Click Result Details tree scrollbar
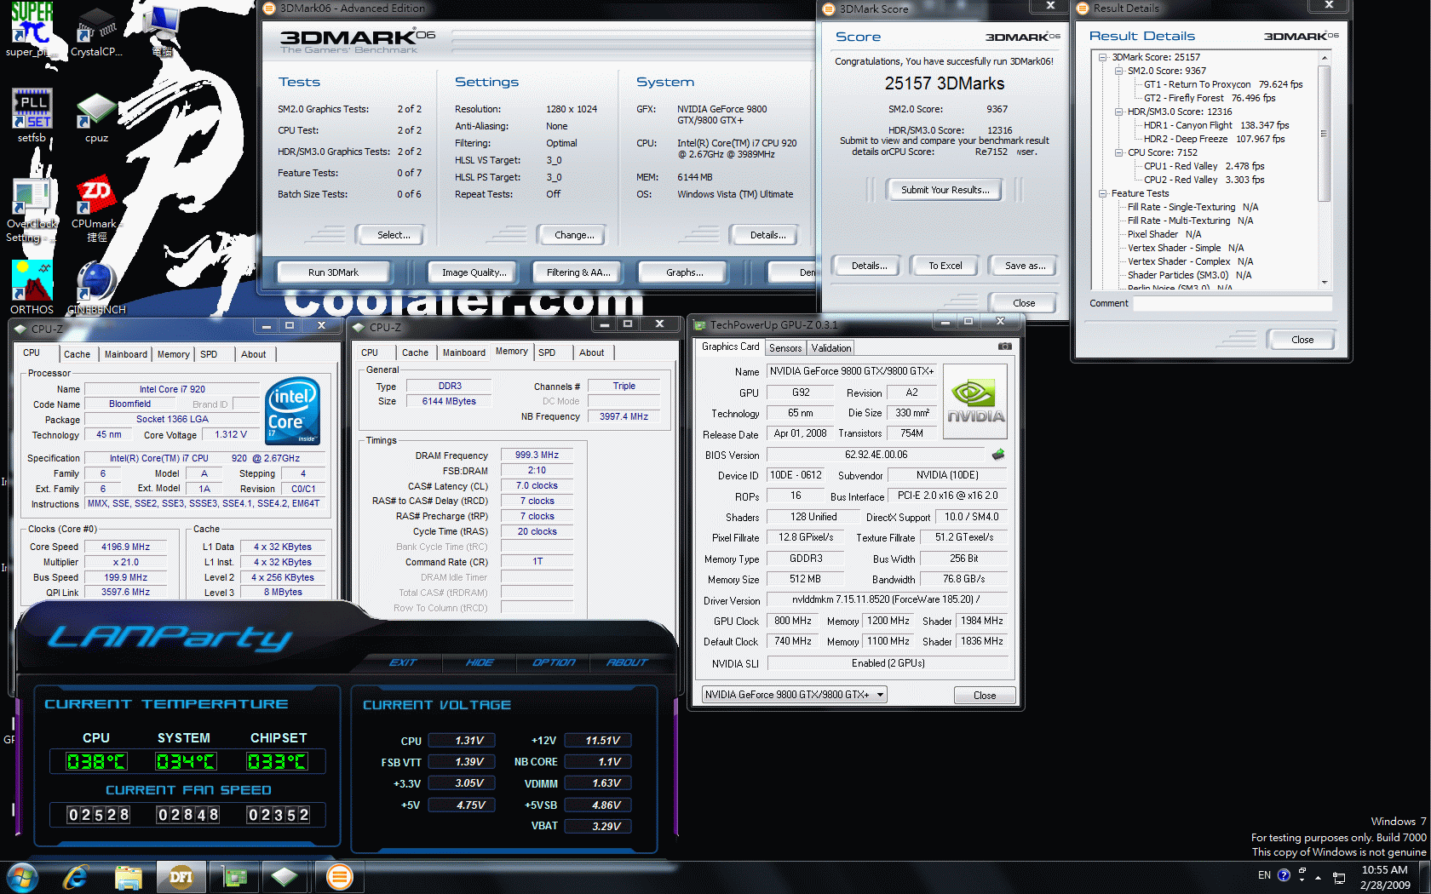This screenshot has height=894, width=1431. pyautogui.click(x=1324, y=169)
